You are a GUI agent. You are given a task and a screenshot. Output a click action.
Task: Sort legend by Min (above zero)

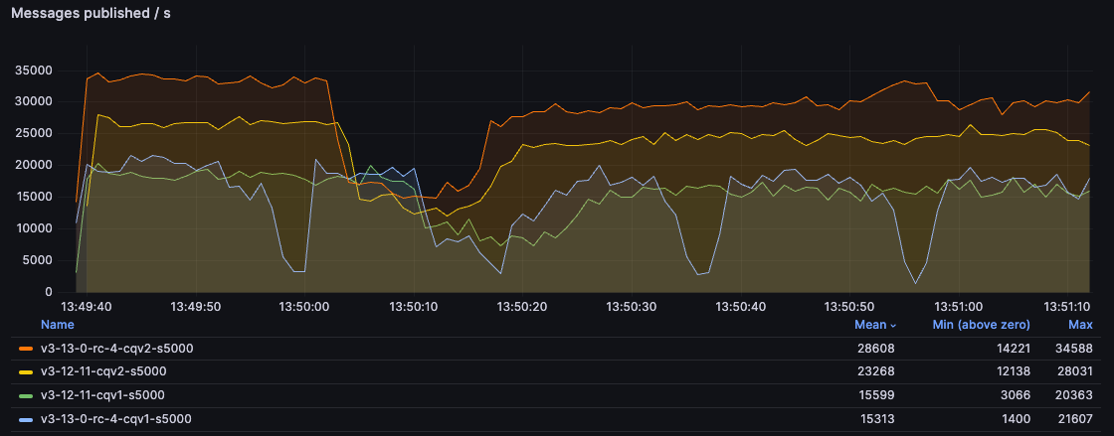point(981,325)
